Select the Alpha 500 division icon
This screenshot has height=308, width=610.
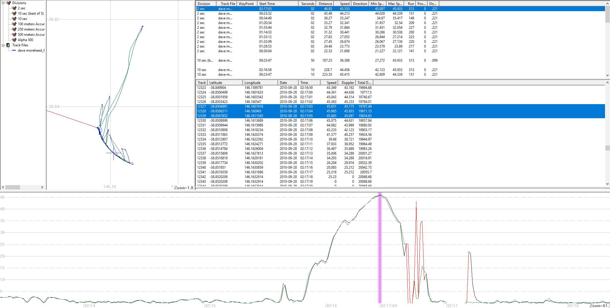(14, 40)
